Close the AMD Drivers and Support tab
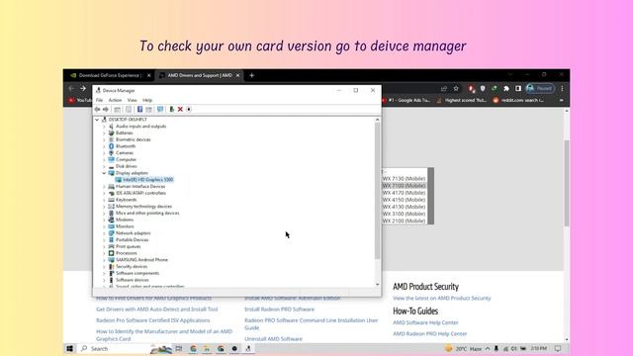The height and width of the screenshot is (356, 633). [x=237, y=75]
